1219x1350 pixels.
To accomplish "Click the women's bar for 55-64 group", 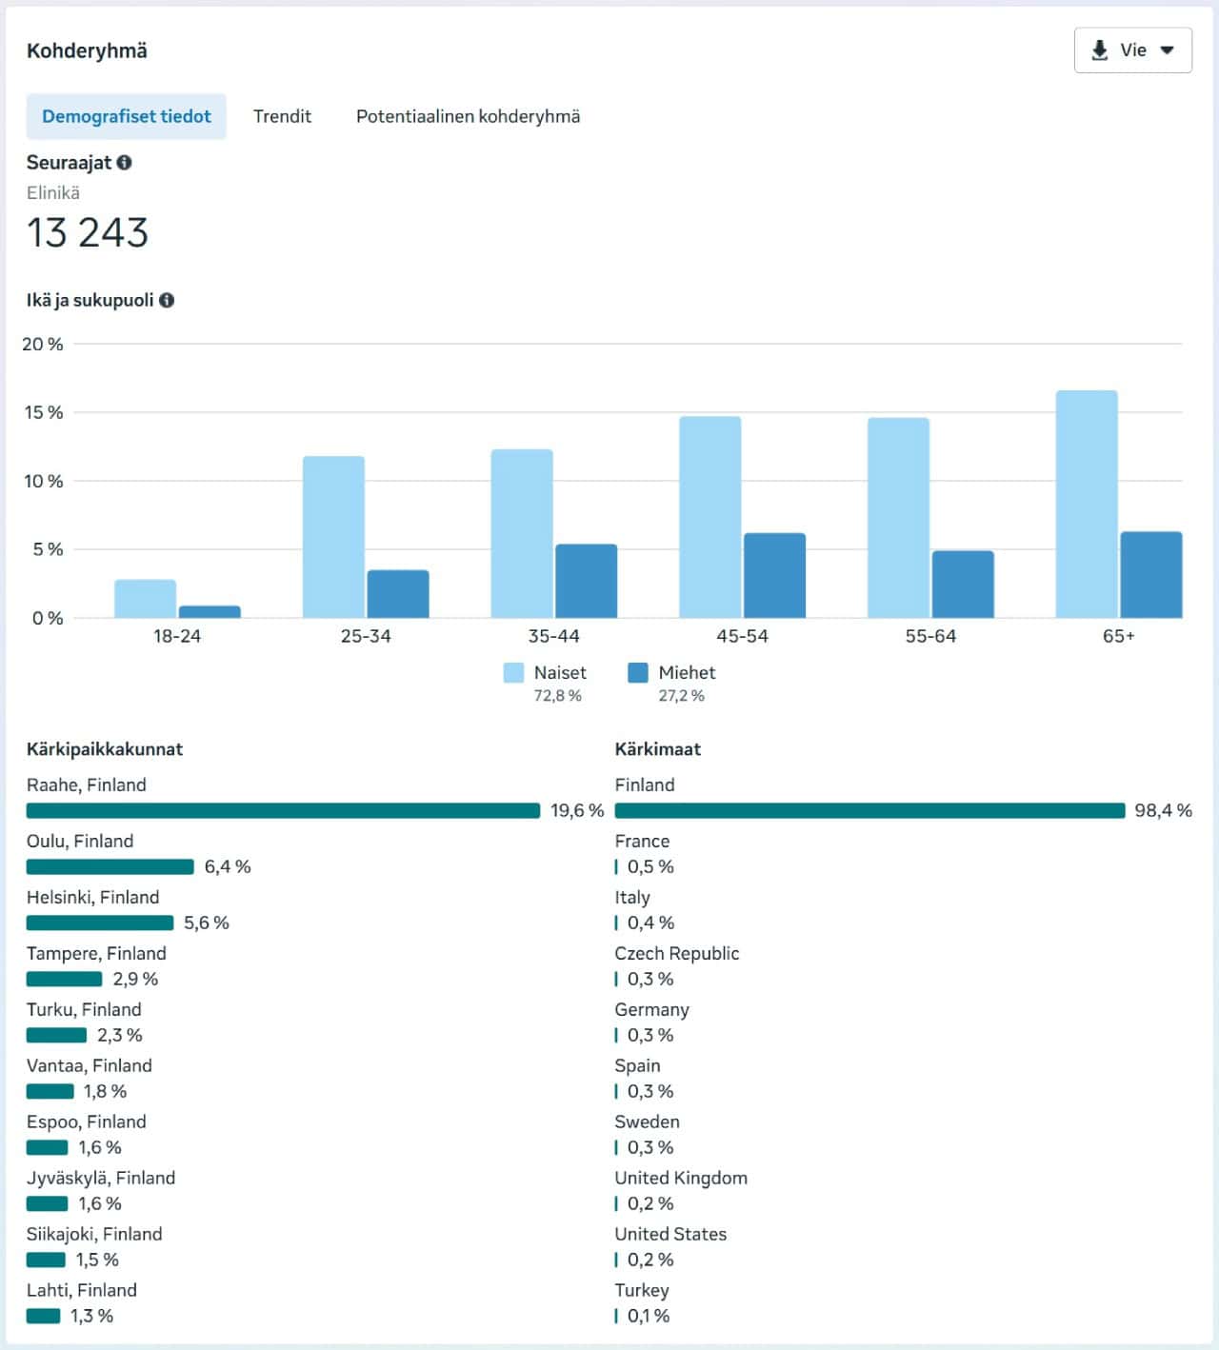I will point(898,518).
